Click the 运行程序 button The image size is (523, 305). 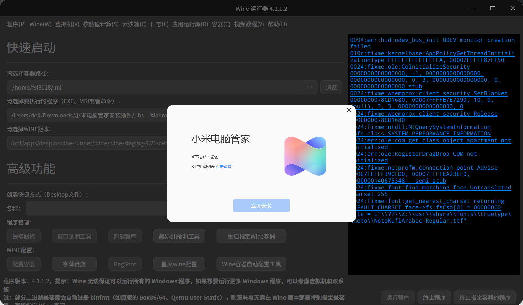[x=398, y=297]
